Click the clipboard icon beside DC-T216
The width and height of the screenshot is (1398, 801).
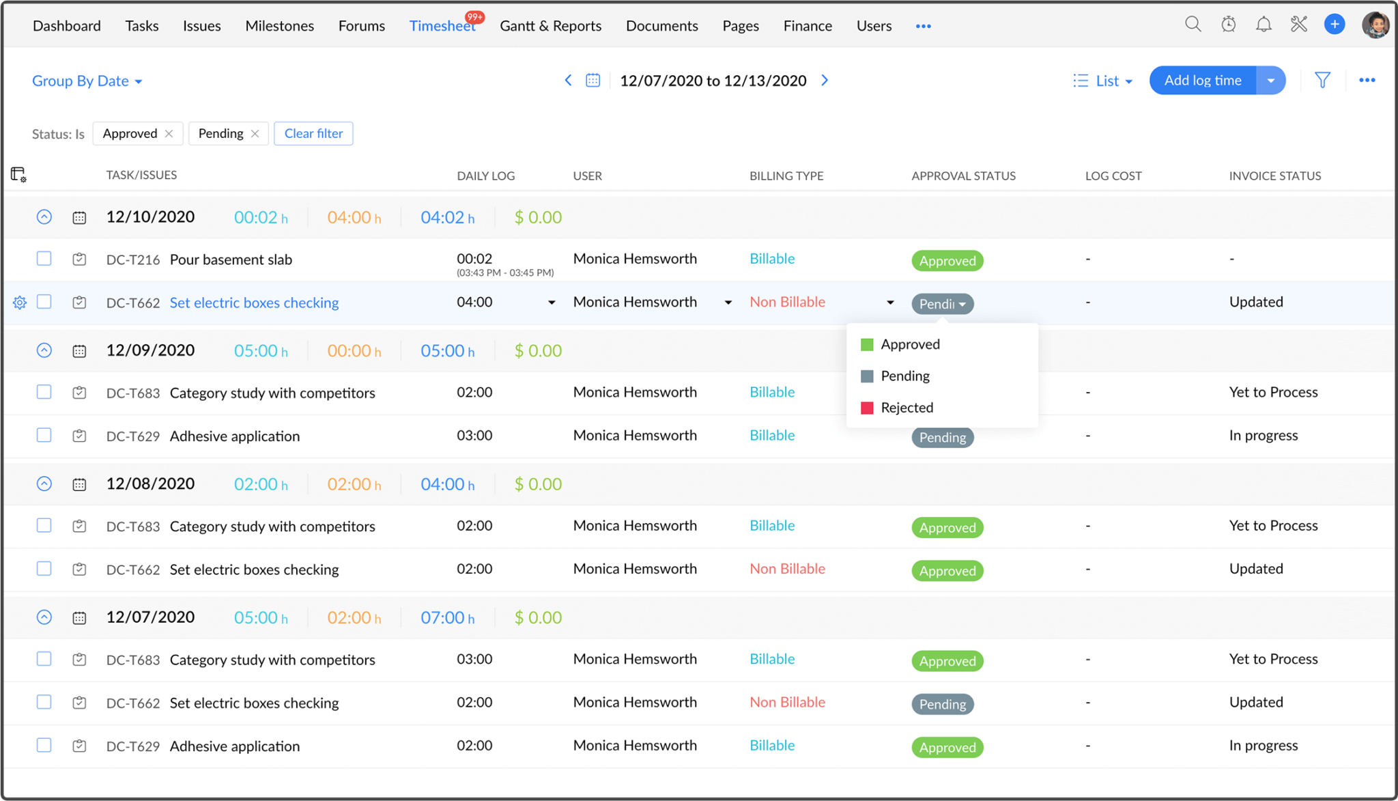pyautogui.click(x=79, y=259)
